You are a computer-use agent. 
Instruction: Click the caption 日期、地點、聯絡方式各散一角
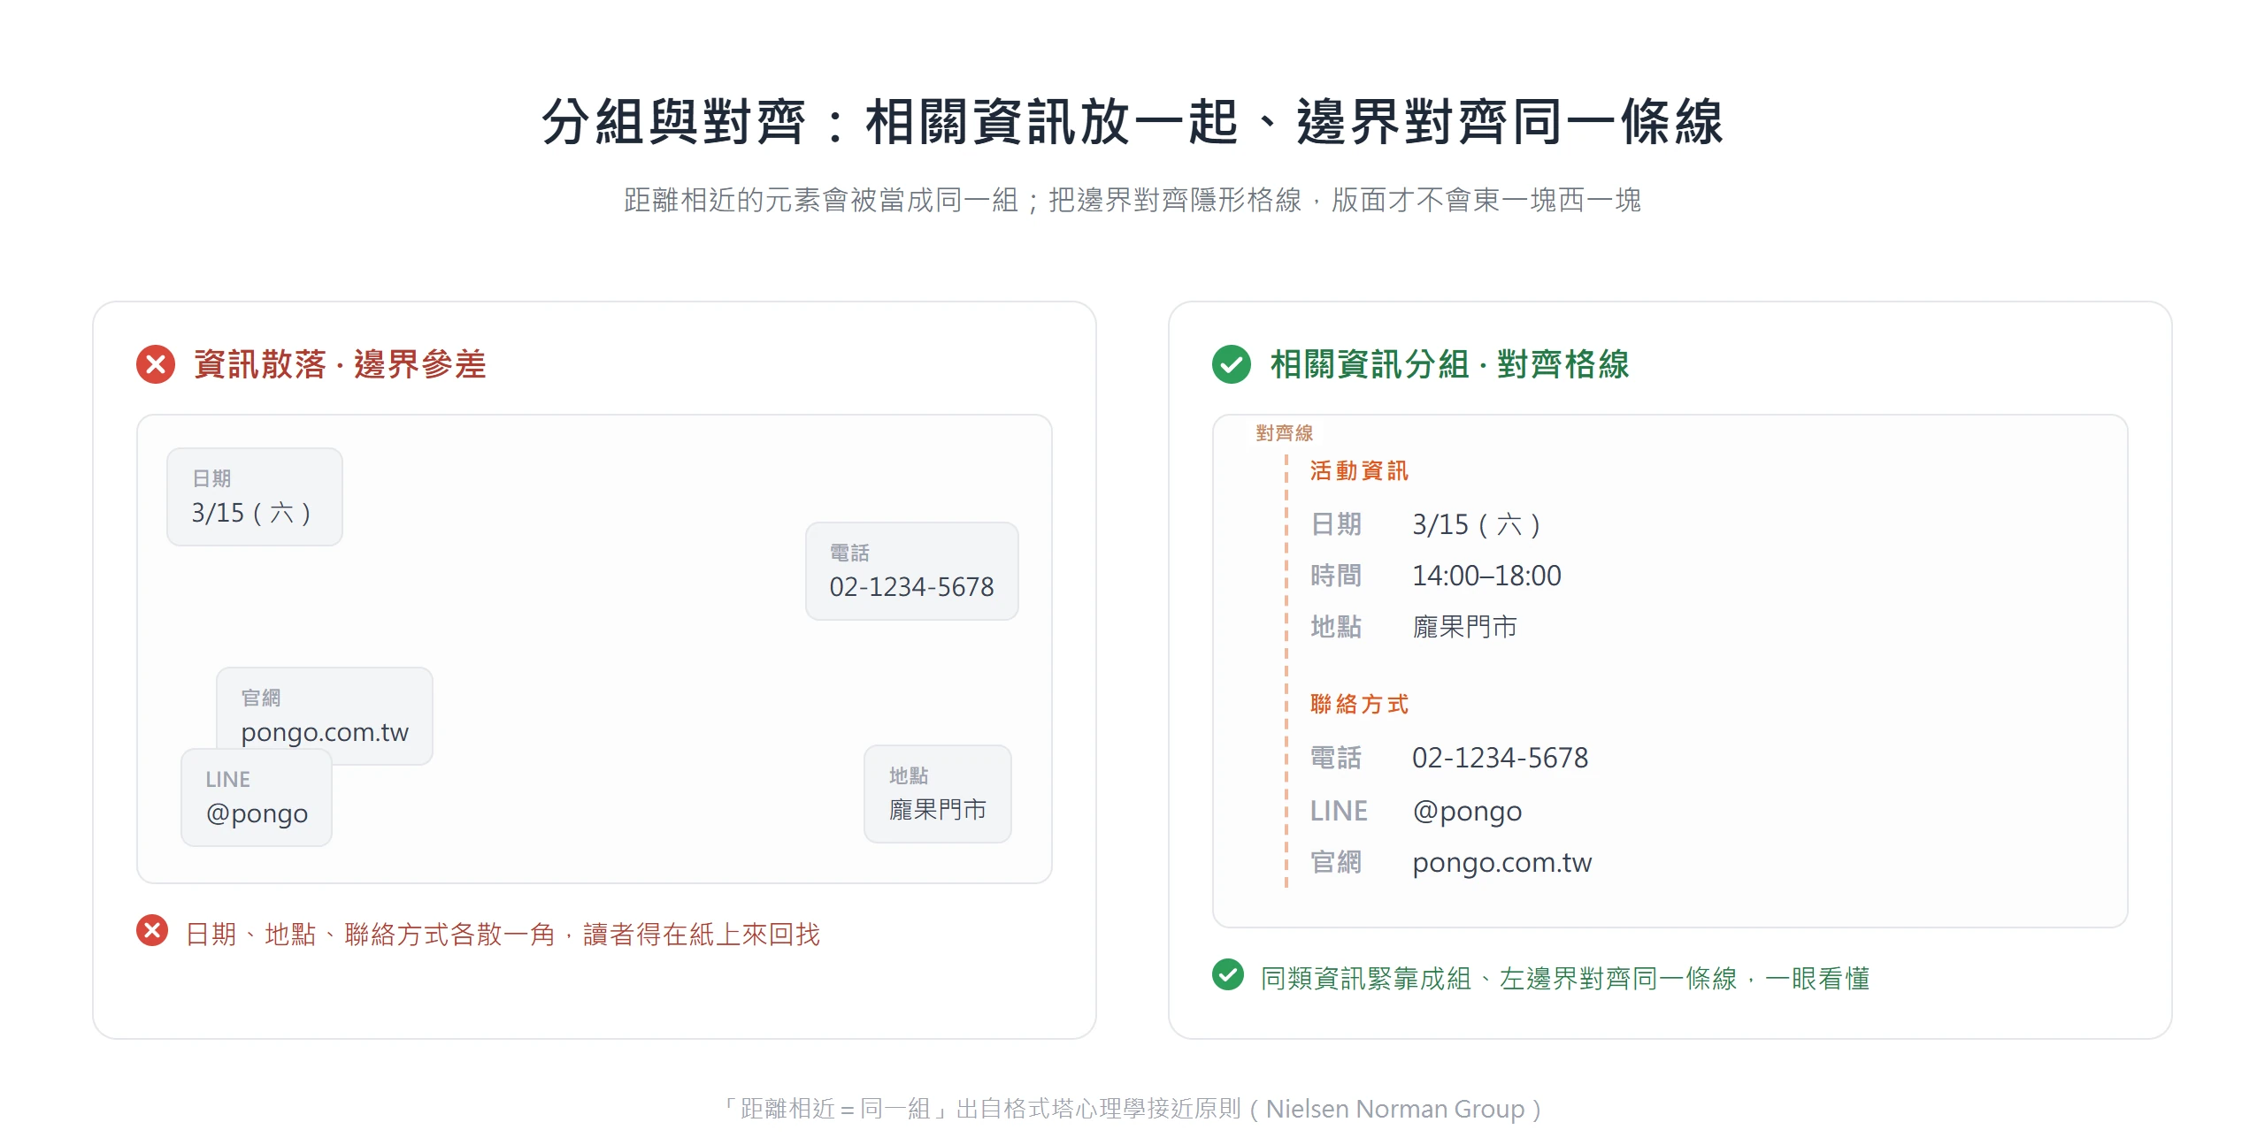503,935
